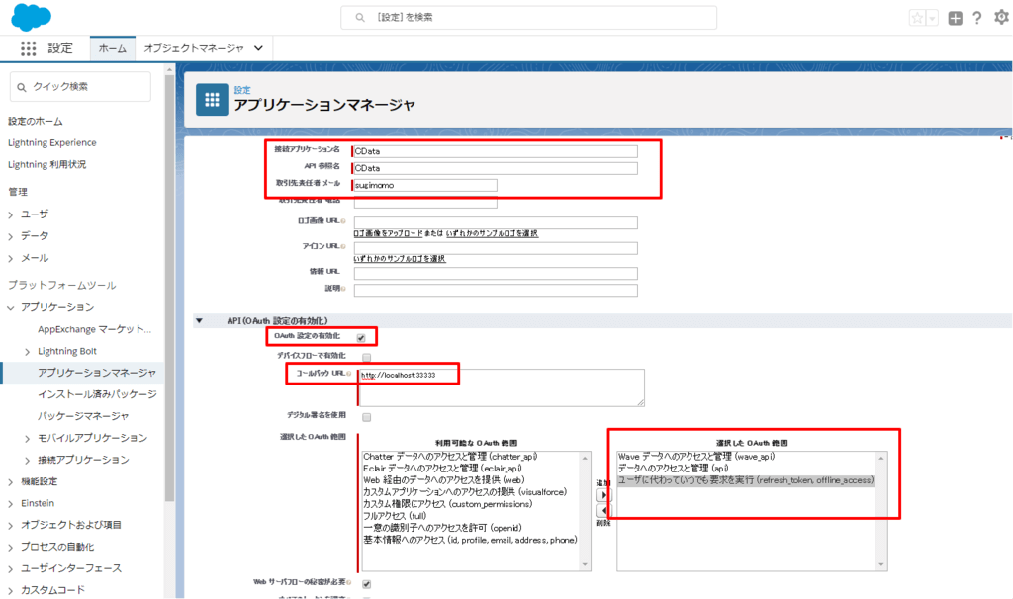Expand プロセスの自動化 node
1013x599 pixels.
point(10,548)
